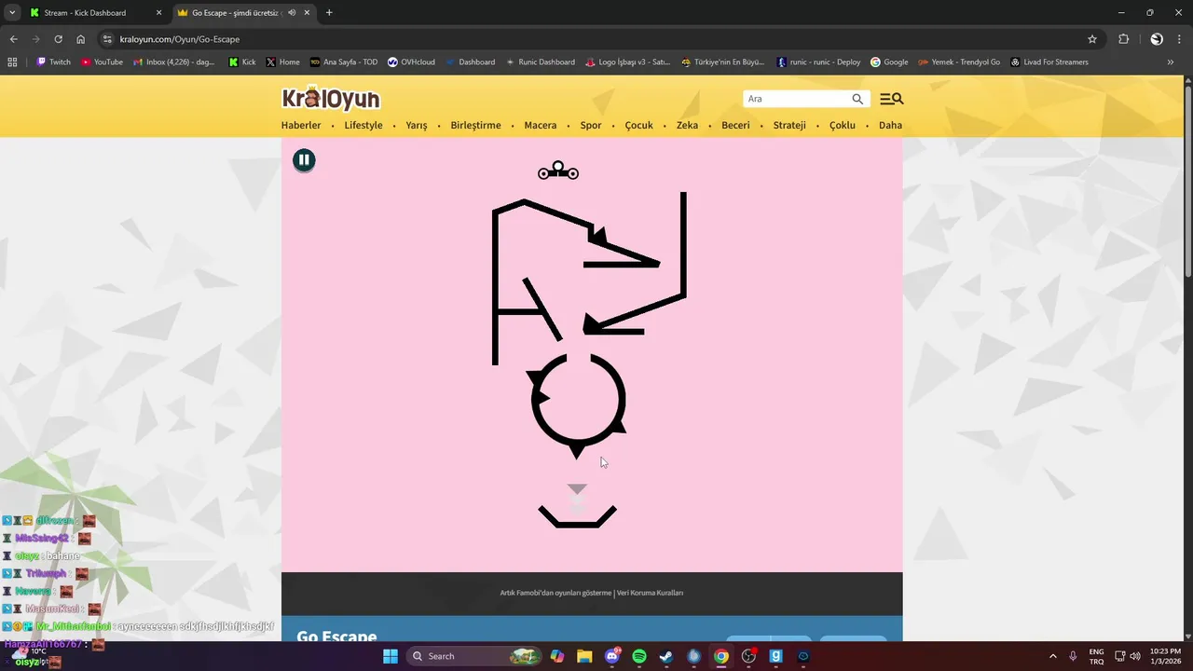Mute the Go Escape tab audio
This screenshot has height=671, width=1193.
click(x=292, y=13)
